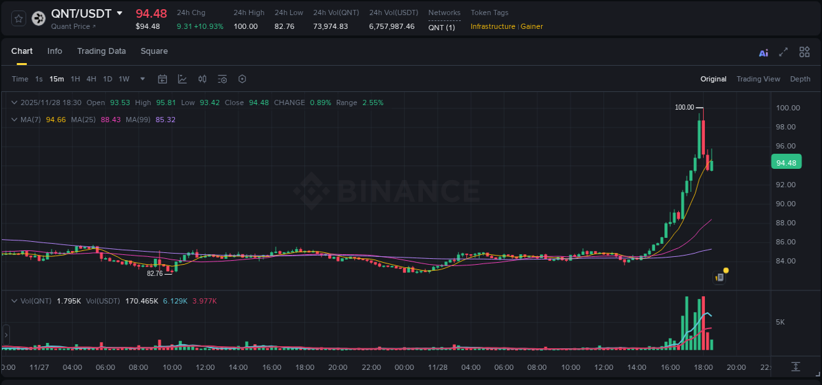822x385 pixels.
Task: Select the 4H timeframe
Action: pyautogui.click(x=91, y=79)
